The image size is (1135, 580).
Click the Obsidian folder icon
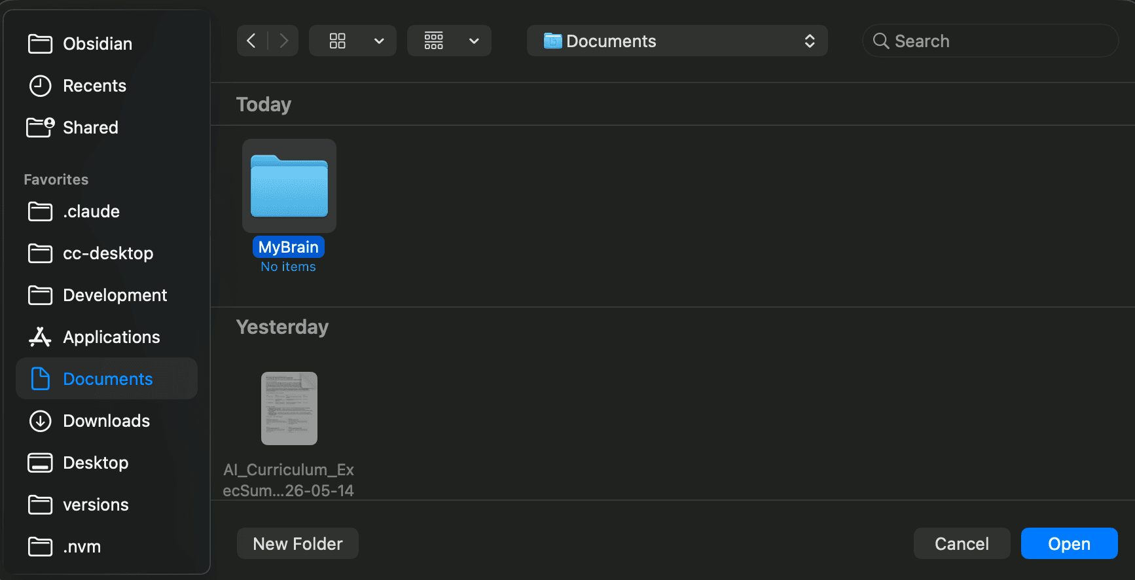(41, 44)
